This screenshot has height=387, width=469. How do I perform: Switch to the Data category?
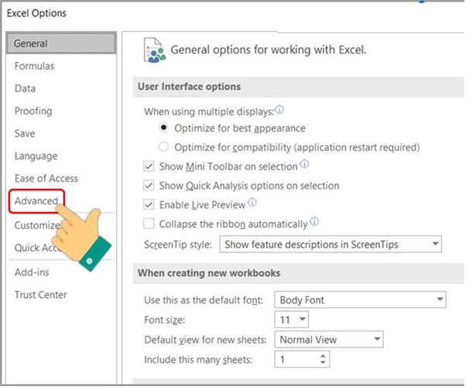(25, 88)
